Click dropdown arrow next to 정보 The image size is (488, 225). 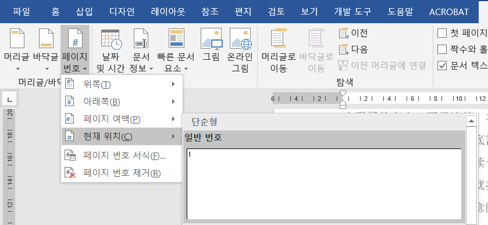pos(151,68)
